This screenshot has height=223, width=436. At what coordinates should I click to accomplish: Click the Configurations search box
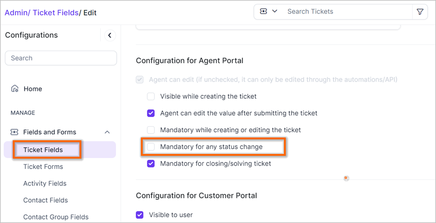tap(61, 58)
